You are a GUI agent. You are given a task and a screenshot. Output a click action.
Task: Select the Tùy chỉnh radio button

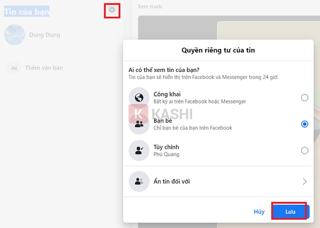[x=304, y=150]
